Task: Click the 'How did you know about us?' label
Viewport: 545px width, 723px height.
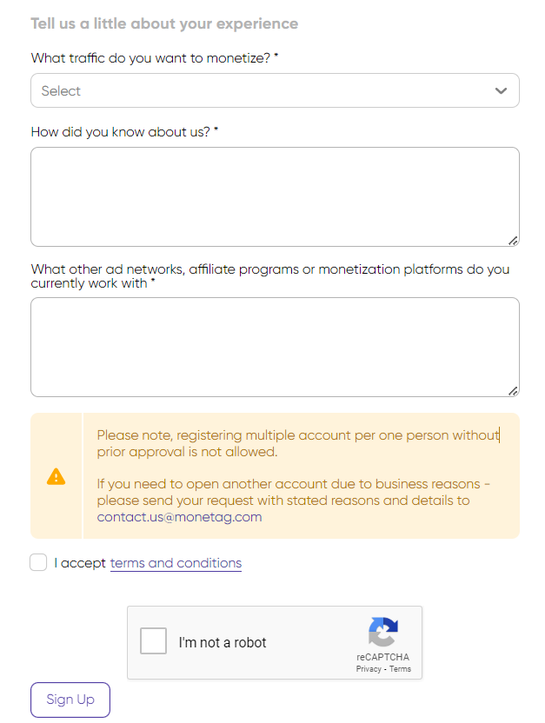Action: coord(123,132)
